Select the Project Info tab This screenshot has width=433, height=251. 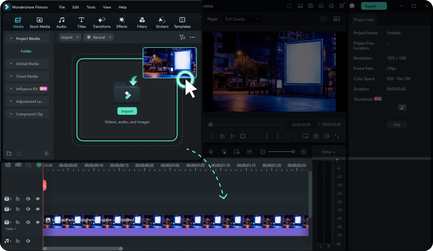[364, 20]
